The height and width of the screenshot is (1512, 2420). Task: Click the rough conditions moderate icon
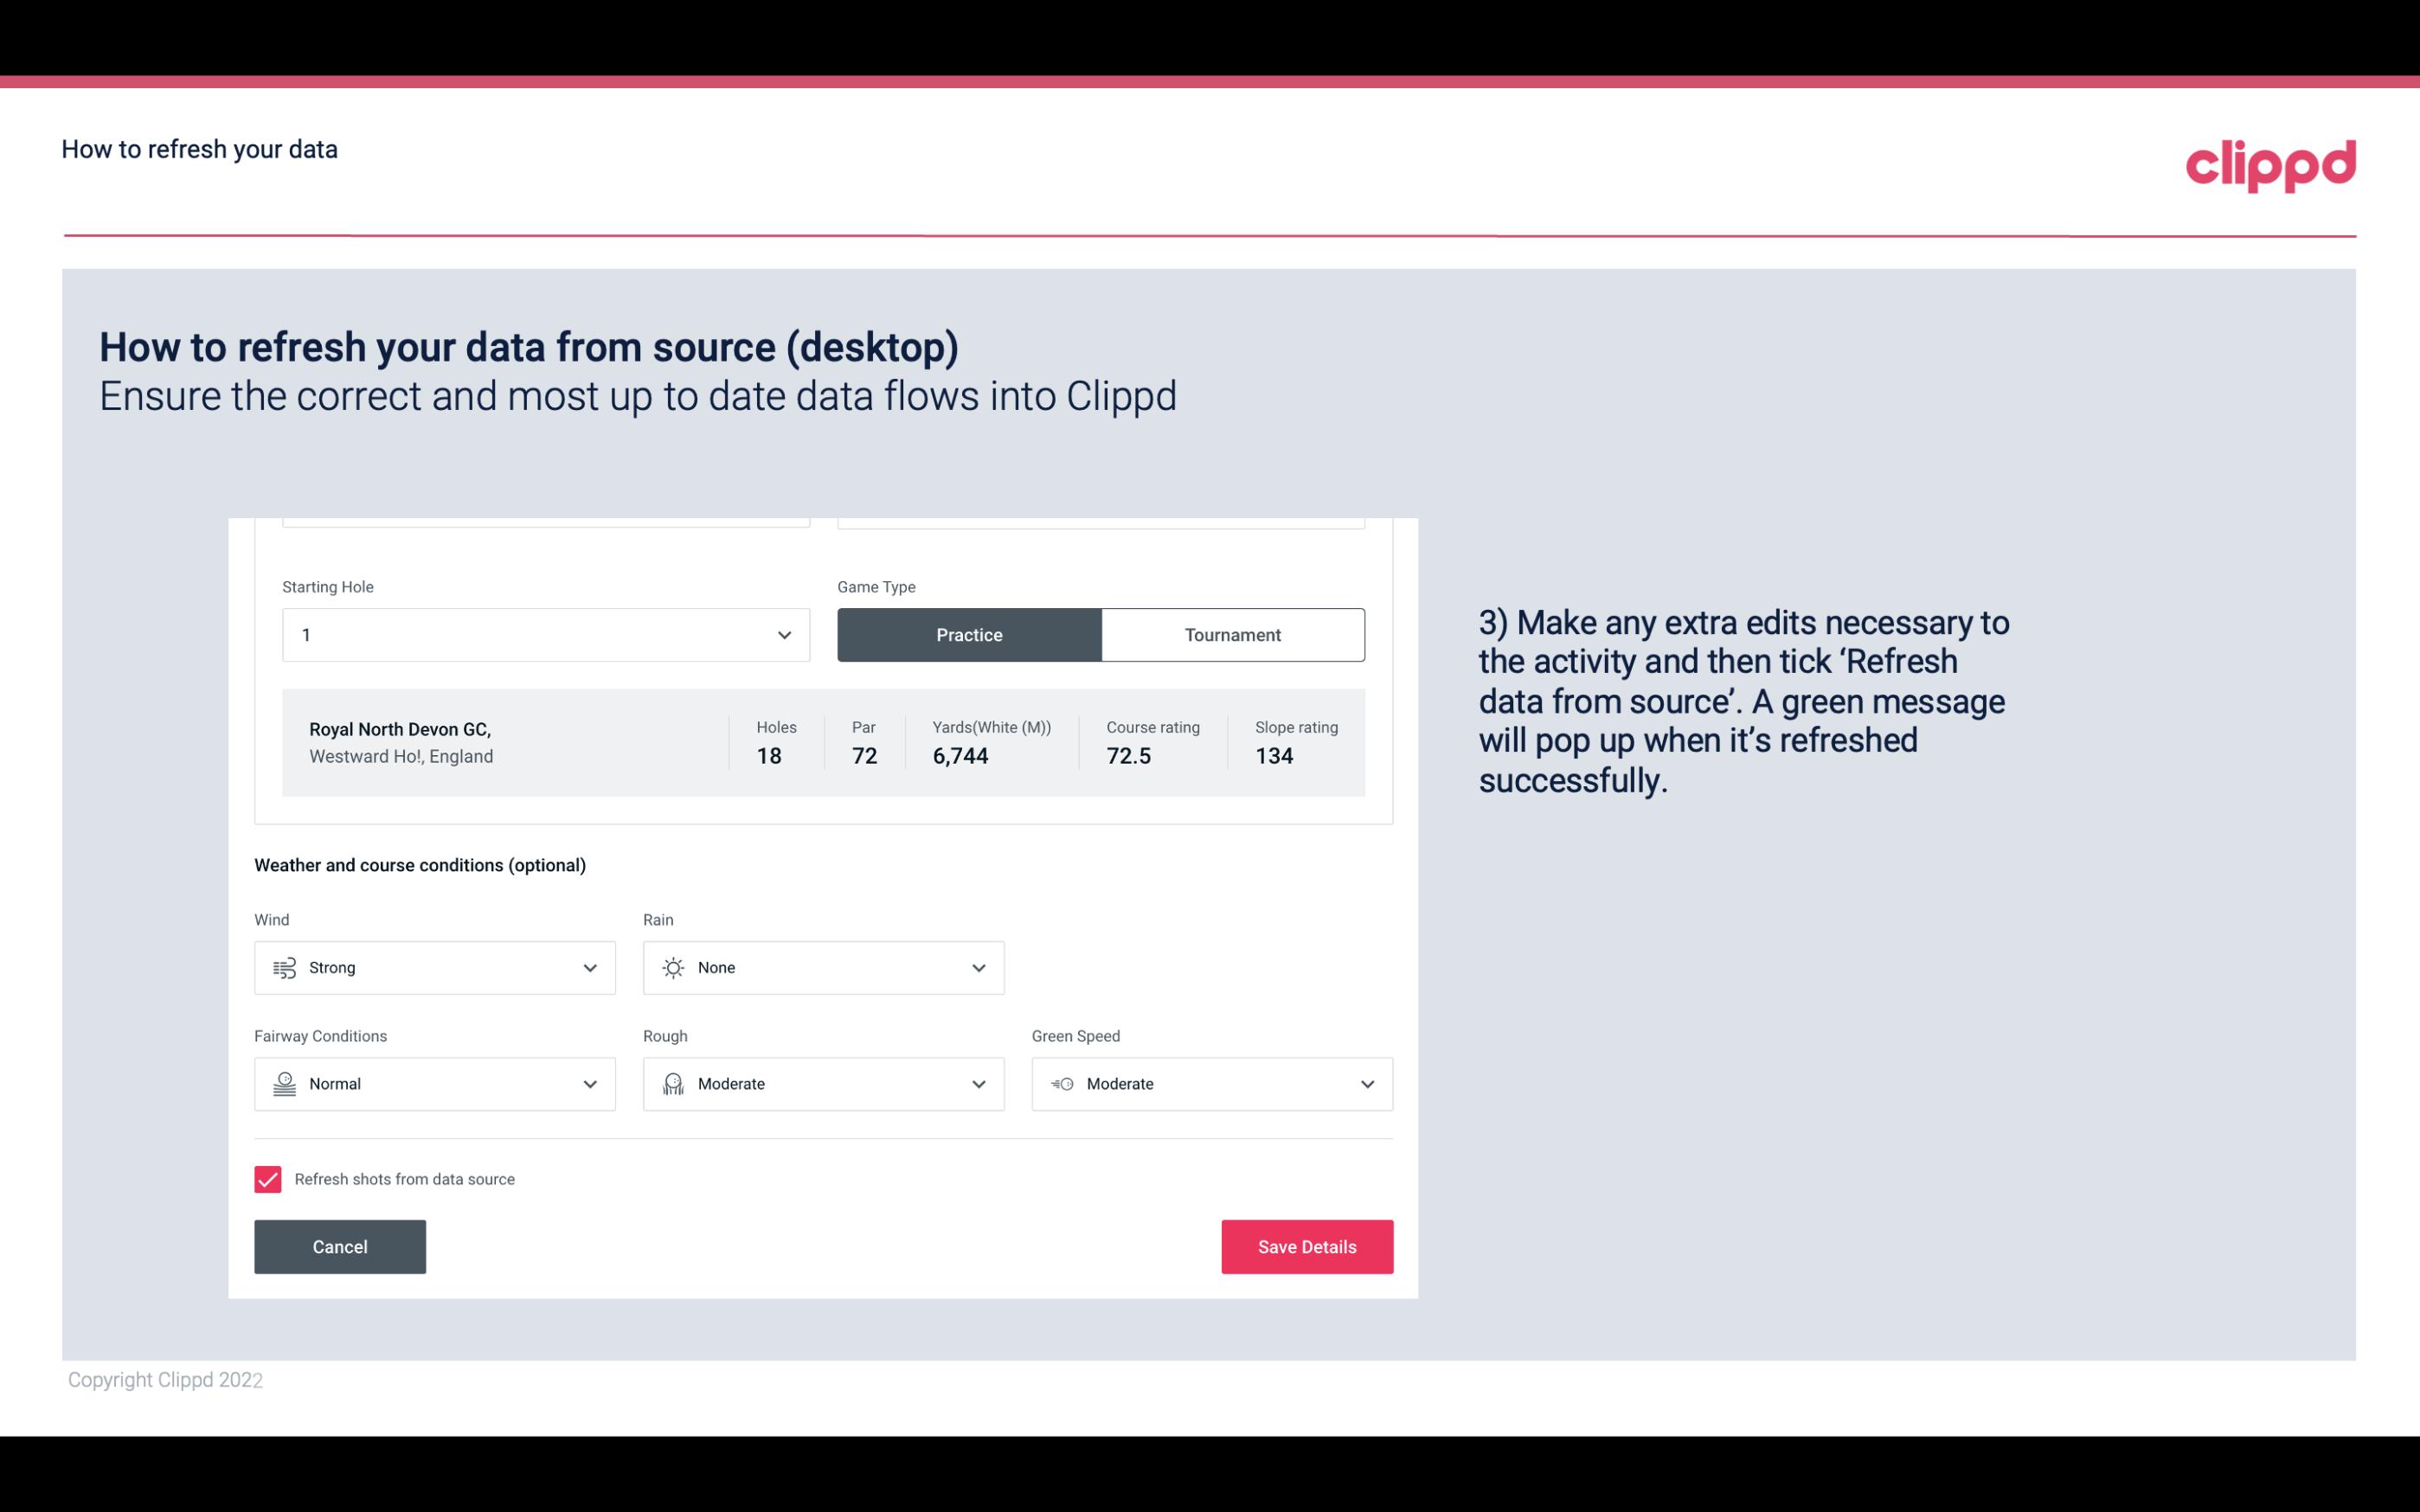coord(674,1084)
